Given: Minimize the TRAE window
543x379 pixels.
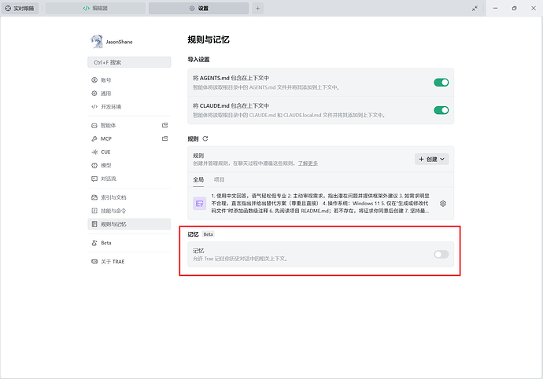Looking at the screenshot, I should tap(496, 9).
